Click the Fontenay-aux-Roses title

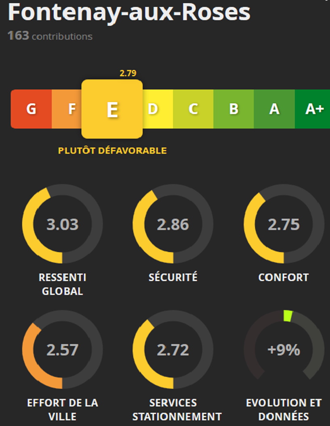pos(129,13)
